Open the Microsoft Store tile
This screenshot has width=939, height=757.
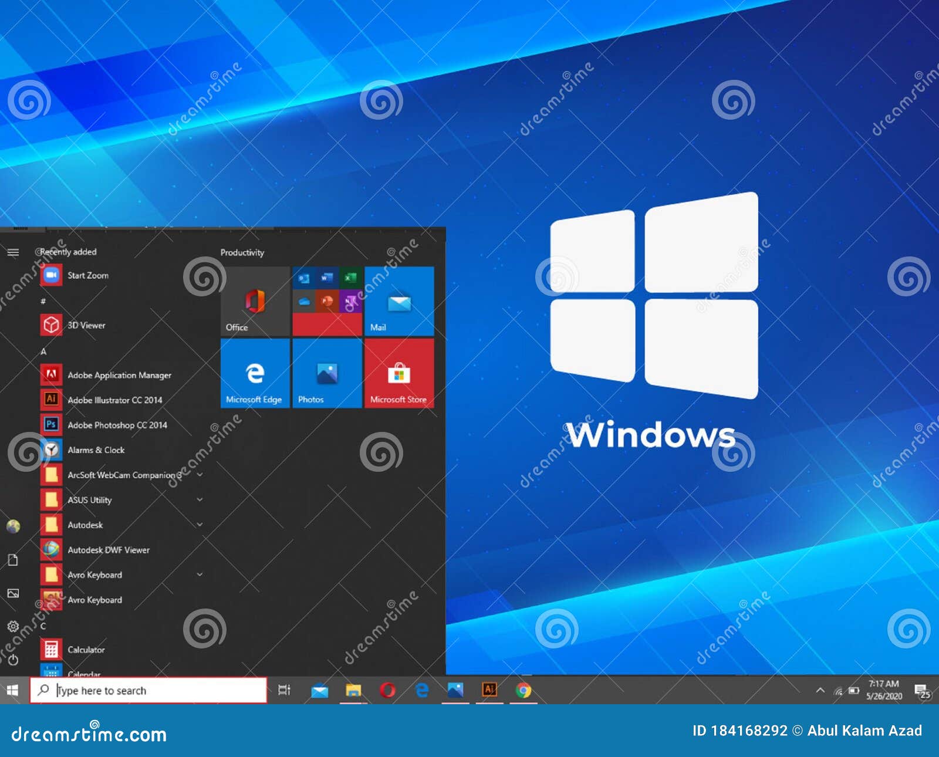pos(399,374)
